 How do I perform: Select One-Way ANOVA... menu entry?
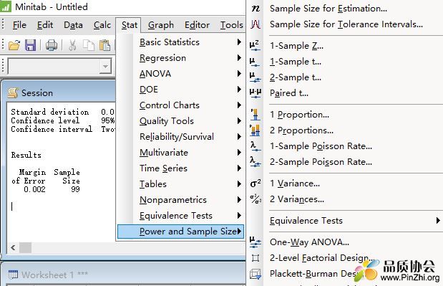point(309,242)
